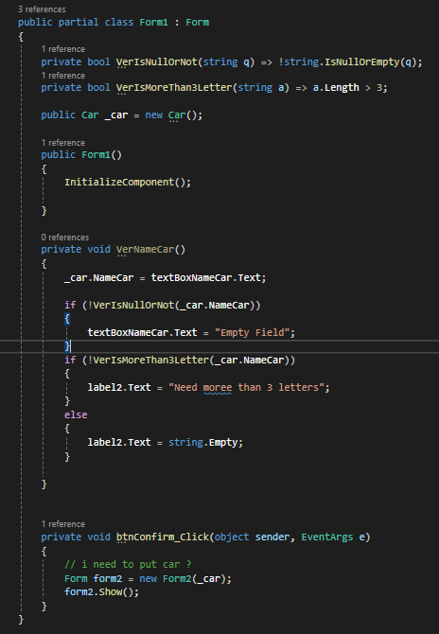Screen dimensions: 439x634
Task: Open '1 reference' CodeLens above Form1 constructor
Action: [x=63, y=143]
